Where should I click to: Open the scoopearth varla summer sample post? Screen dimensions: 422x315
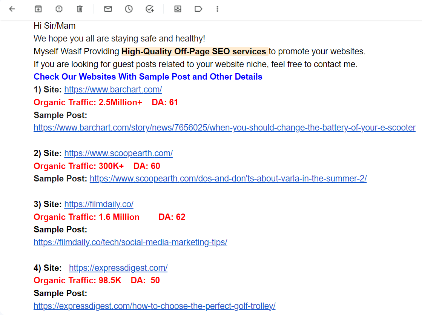pos(228,178)
